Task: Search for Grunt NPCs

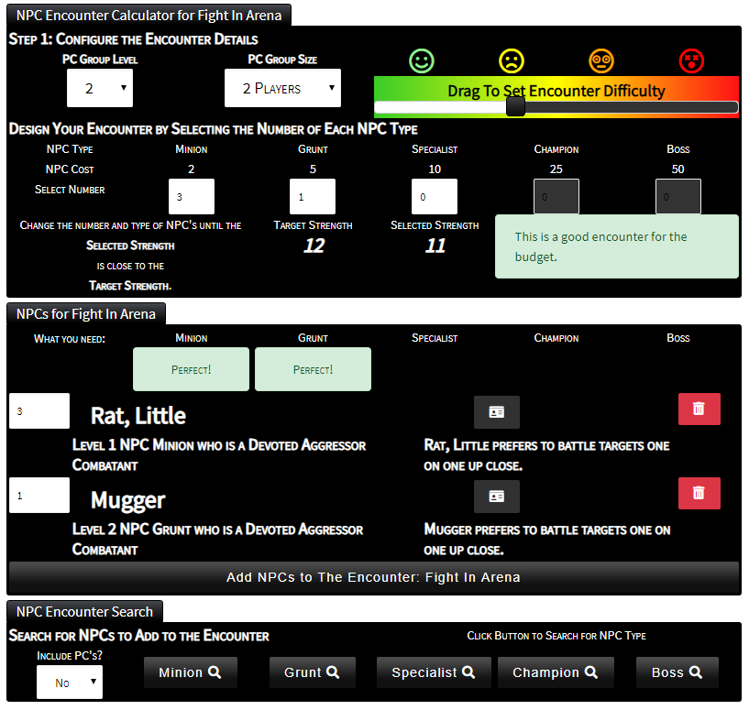Action: coord(313,672)
